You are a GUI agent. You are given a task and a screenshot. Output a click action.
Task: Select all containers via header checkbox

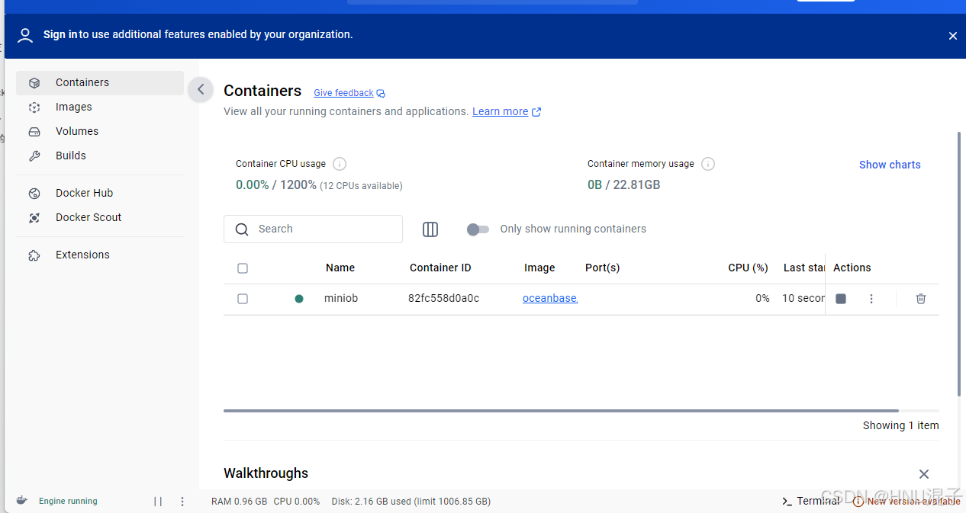243,268
